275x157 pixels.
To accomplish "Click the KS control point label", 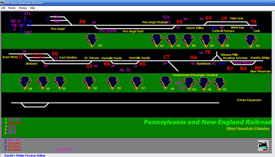I will (x=142, y=64).
